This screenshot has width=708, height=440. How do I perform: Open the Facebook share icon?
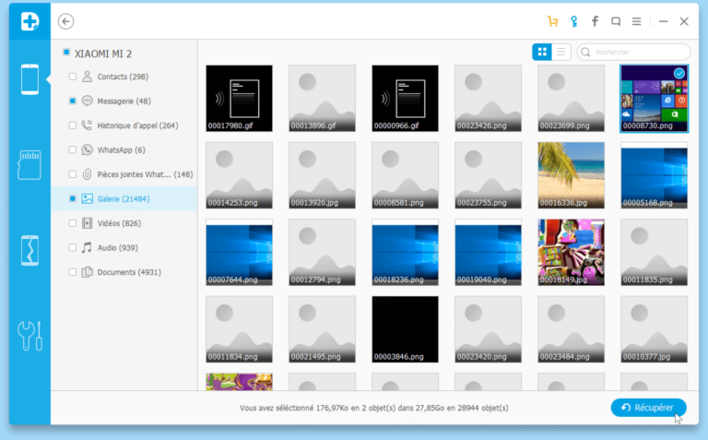click(x=595, y=21)
